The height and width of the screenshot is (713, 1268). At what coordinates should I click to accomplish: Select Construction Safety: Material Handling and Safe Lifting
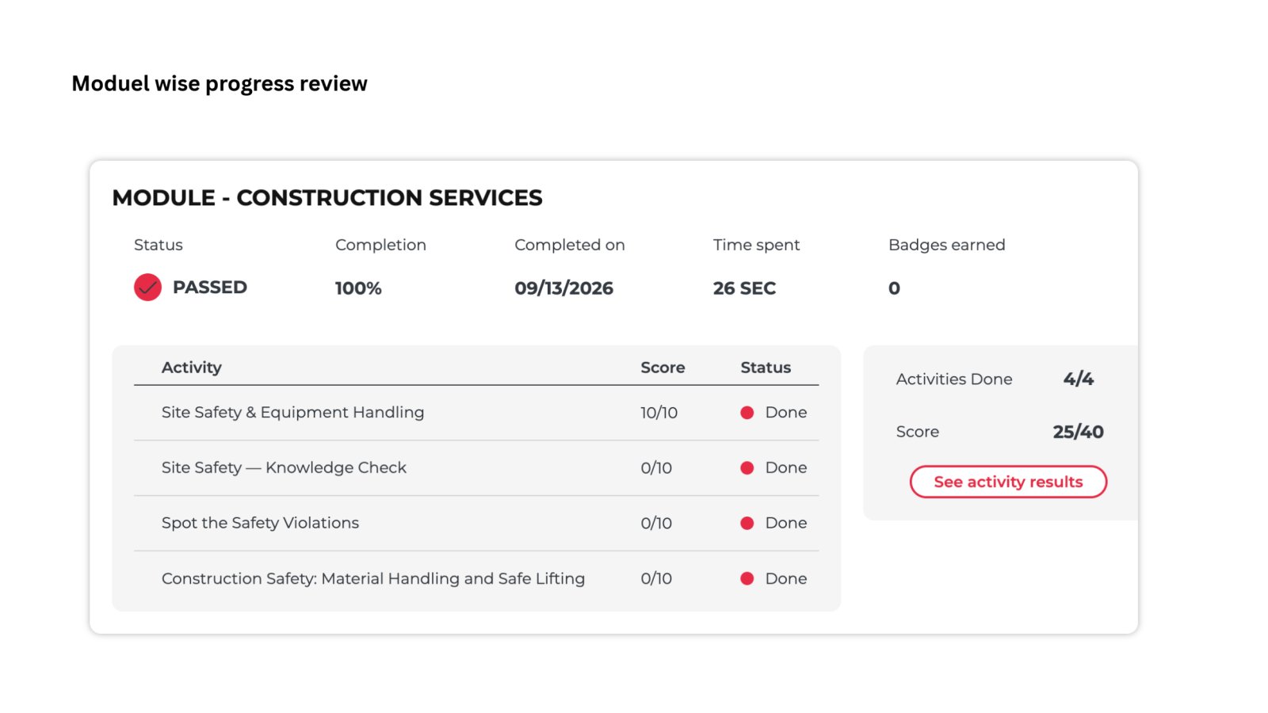(x=373, y=578)
